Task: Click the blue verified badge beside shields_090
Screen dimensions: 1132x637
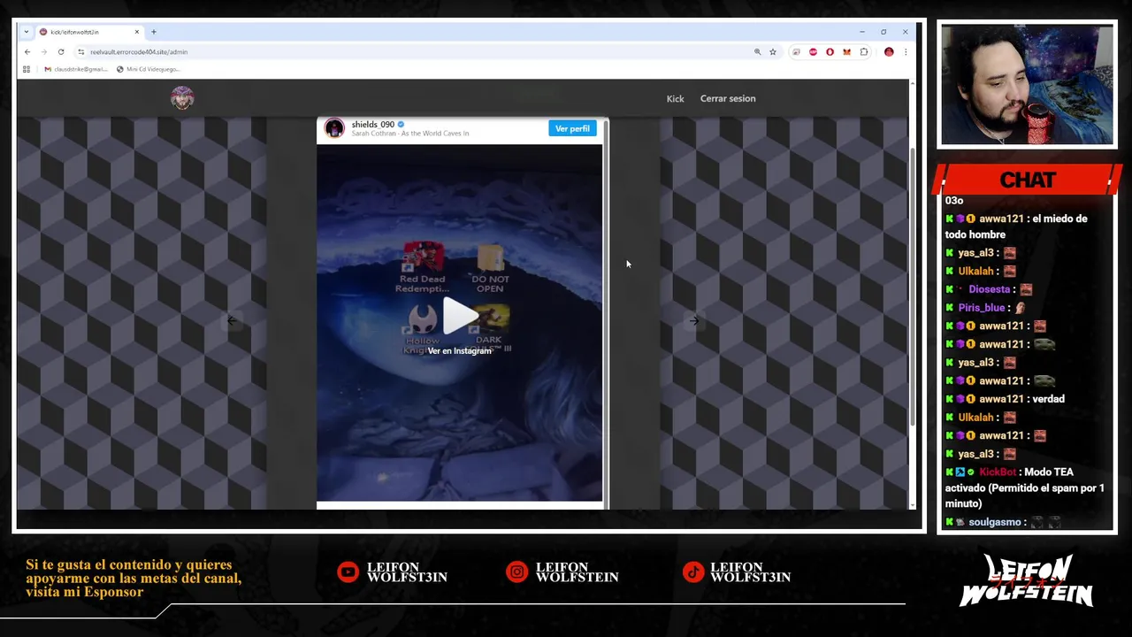Action: tap(401, 125)
